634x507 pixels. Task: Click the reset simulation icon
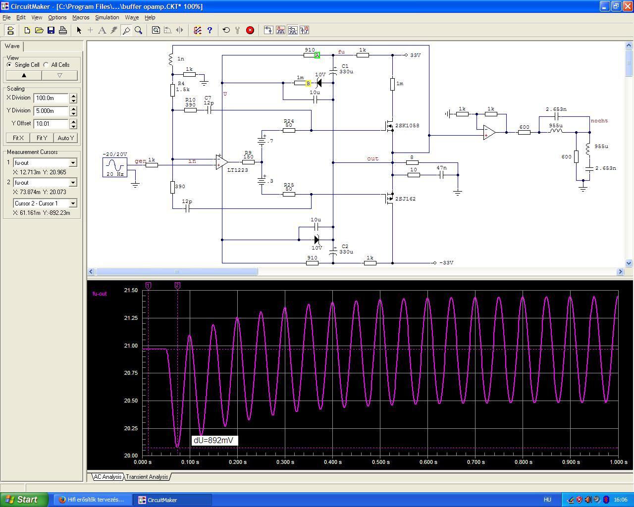pos(226,30)
